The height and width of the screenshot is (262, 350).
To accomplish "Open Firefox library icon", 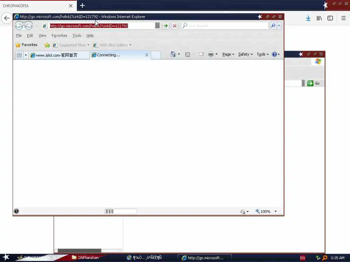I will [x=319, y=18].
